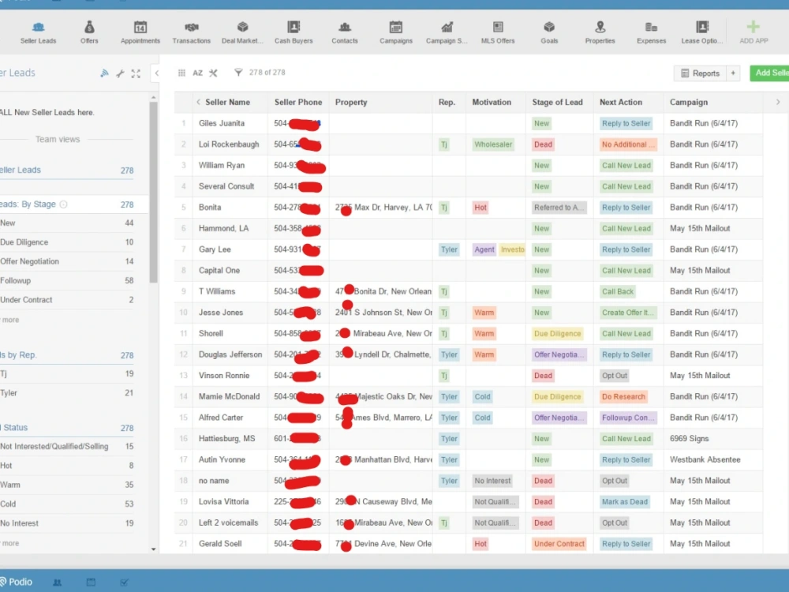The width and height of the screenshot is (789, 592).
Task: Click the Wholesaler motivation tag
Action: click(x=493, y=144)
